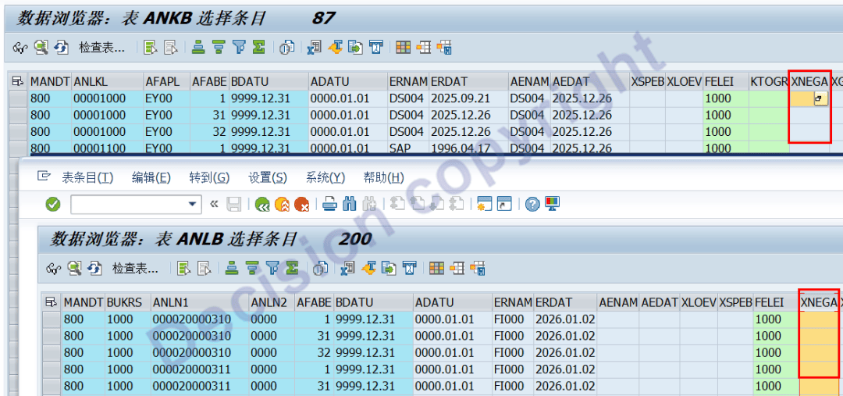Viewport: 843px width, 396px height.
Task: Click the filter funnel icon in ANKB toolbar
Action: (239, 48)
